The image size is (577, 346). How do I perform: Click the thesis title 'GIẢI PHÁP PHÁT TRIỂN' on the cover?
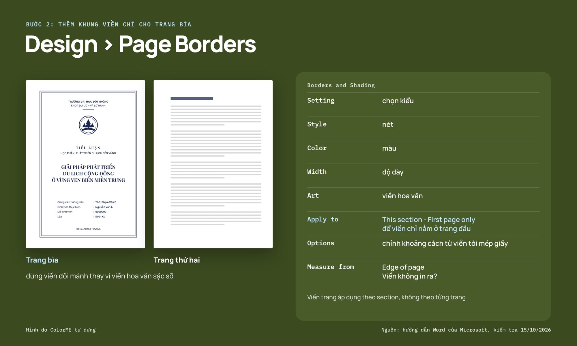(88, 167)
